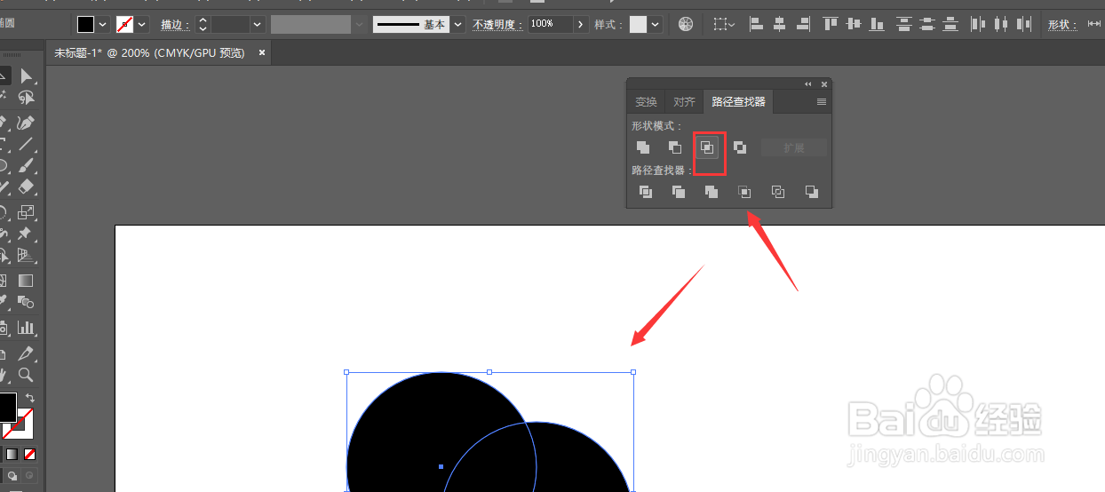Align objects to horizontal center
Screen dimensions: 1105x492
click(780, 24)
